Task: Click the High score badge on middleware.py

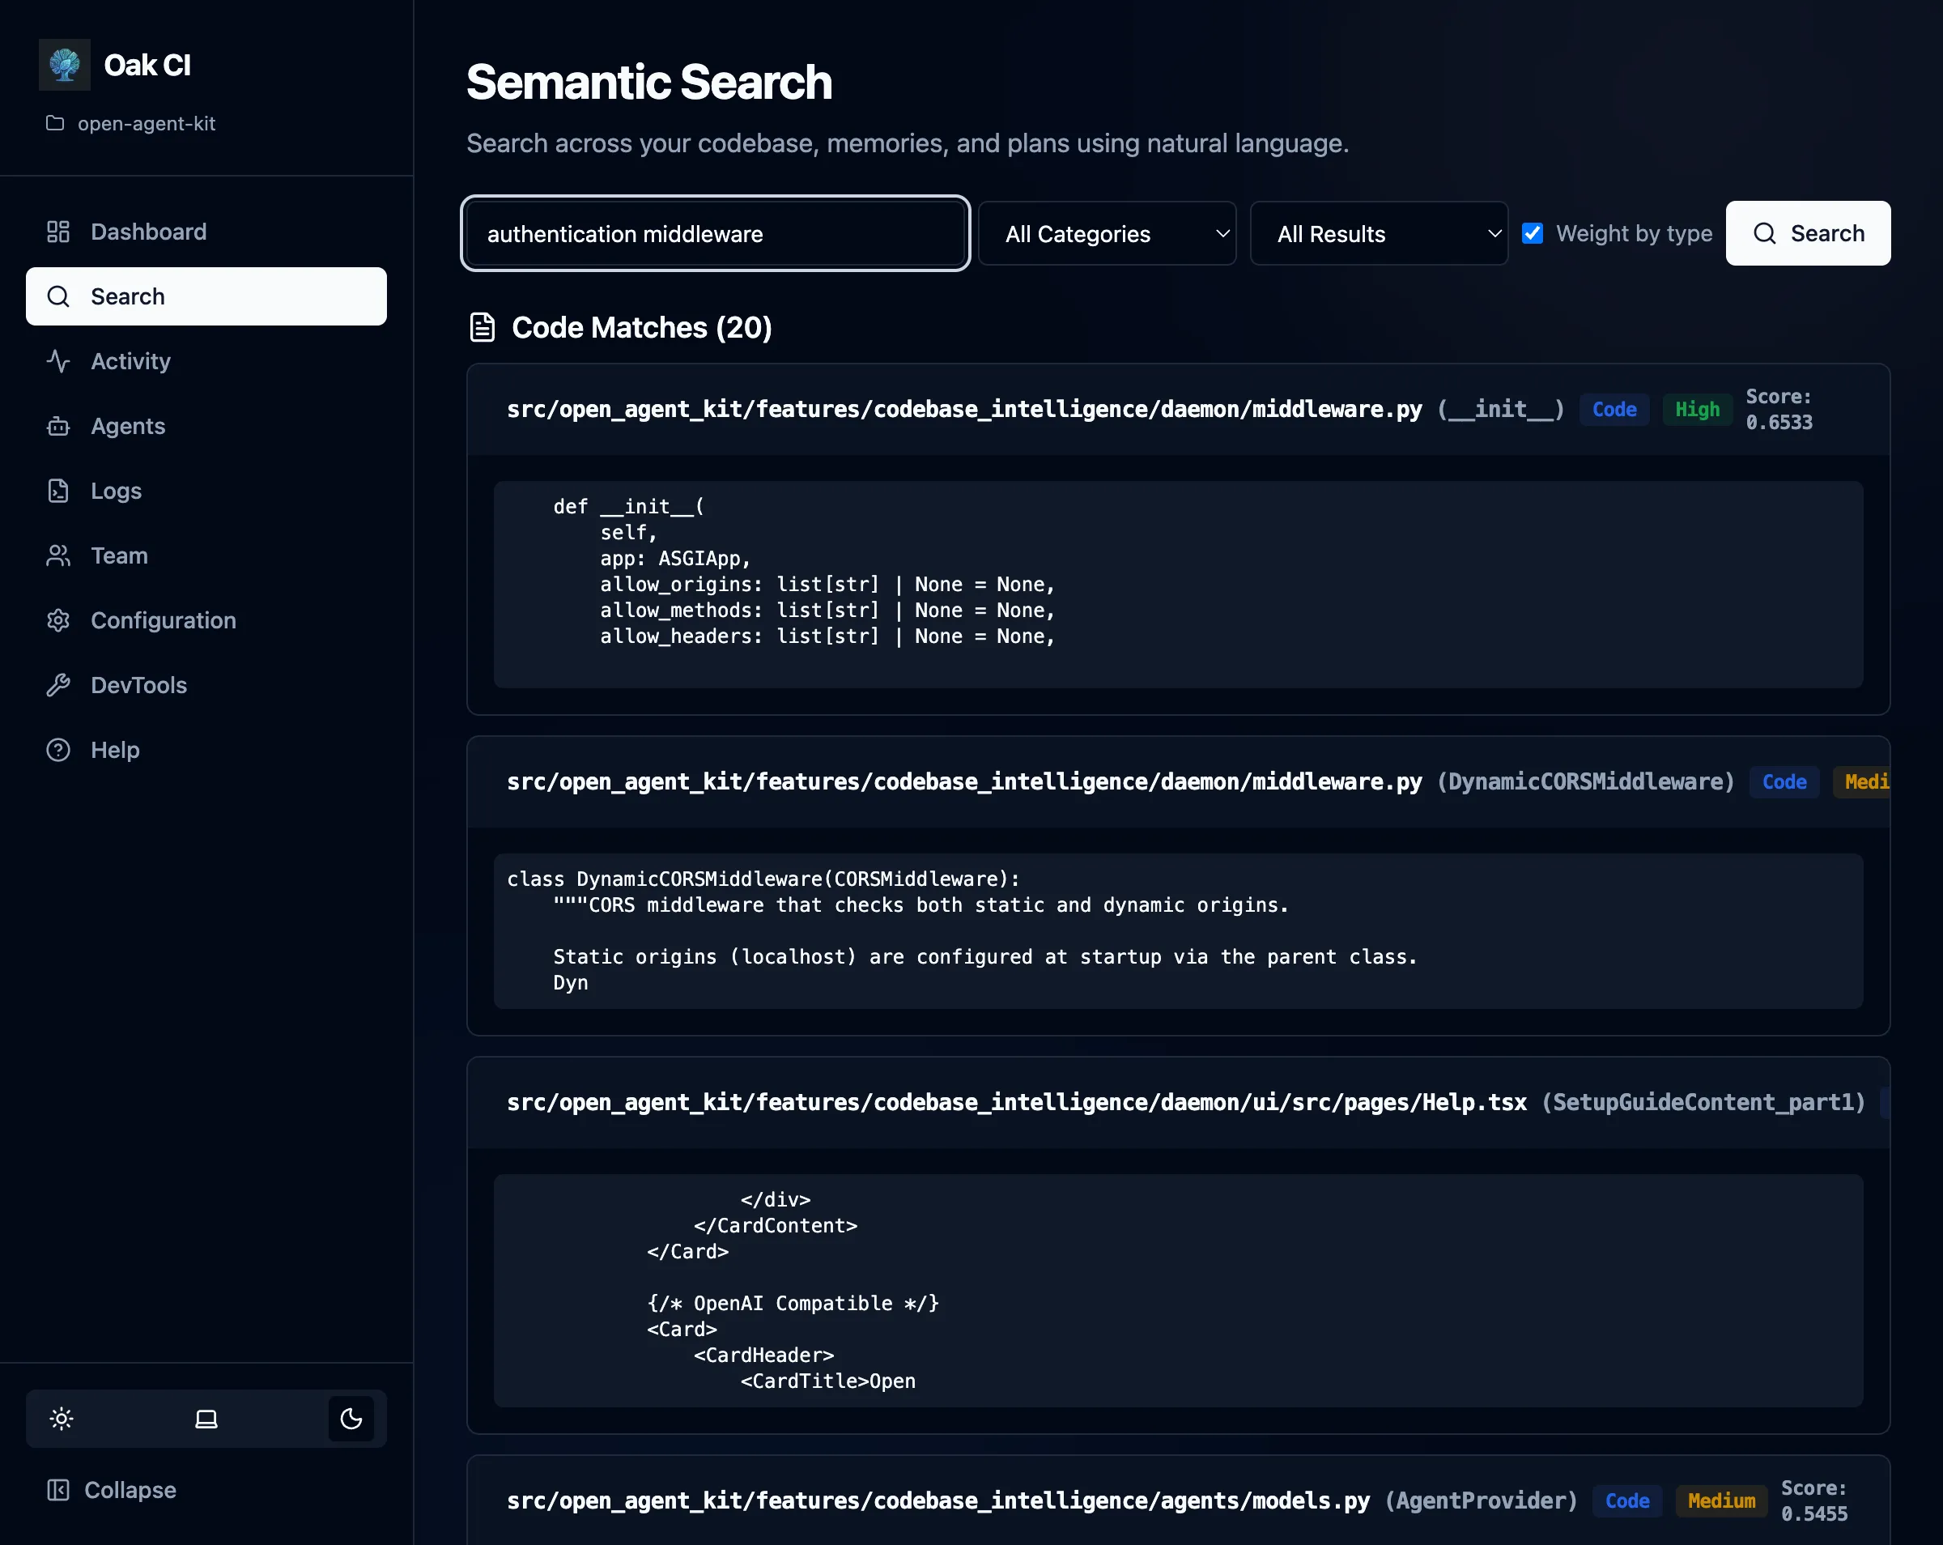Action: [1697, 409]
